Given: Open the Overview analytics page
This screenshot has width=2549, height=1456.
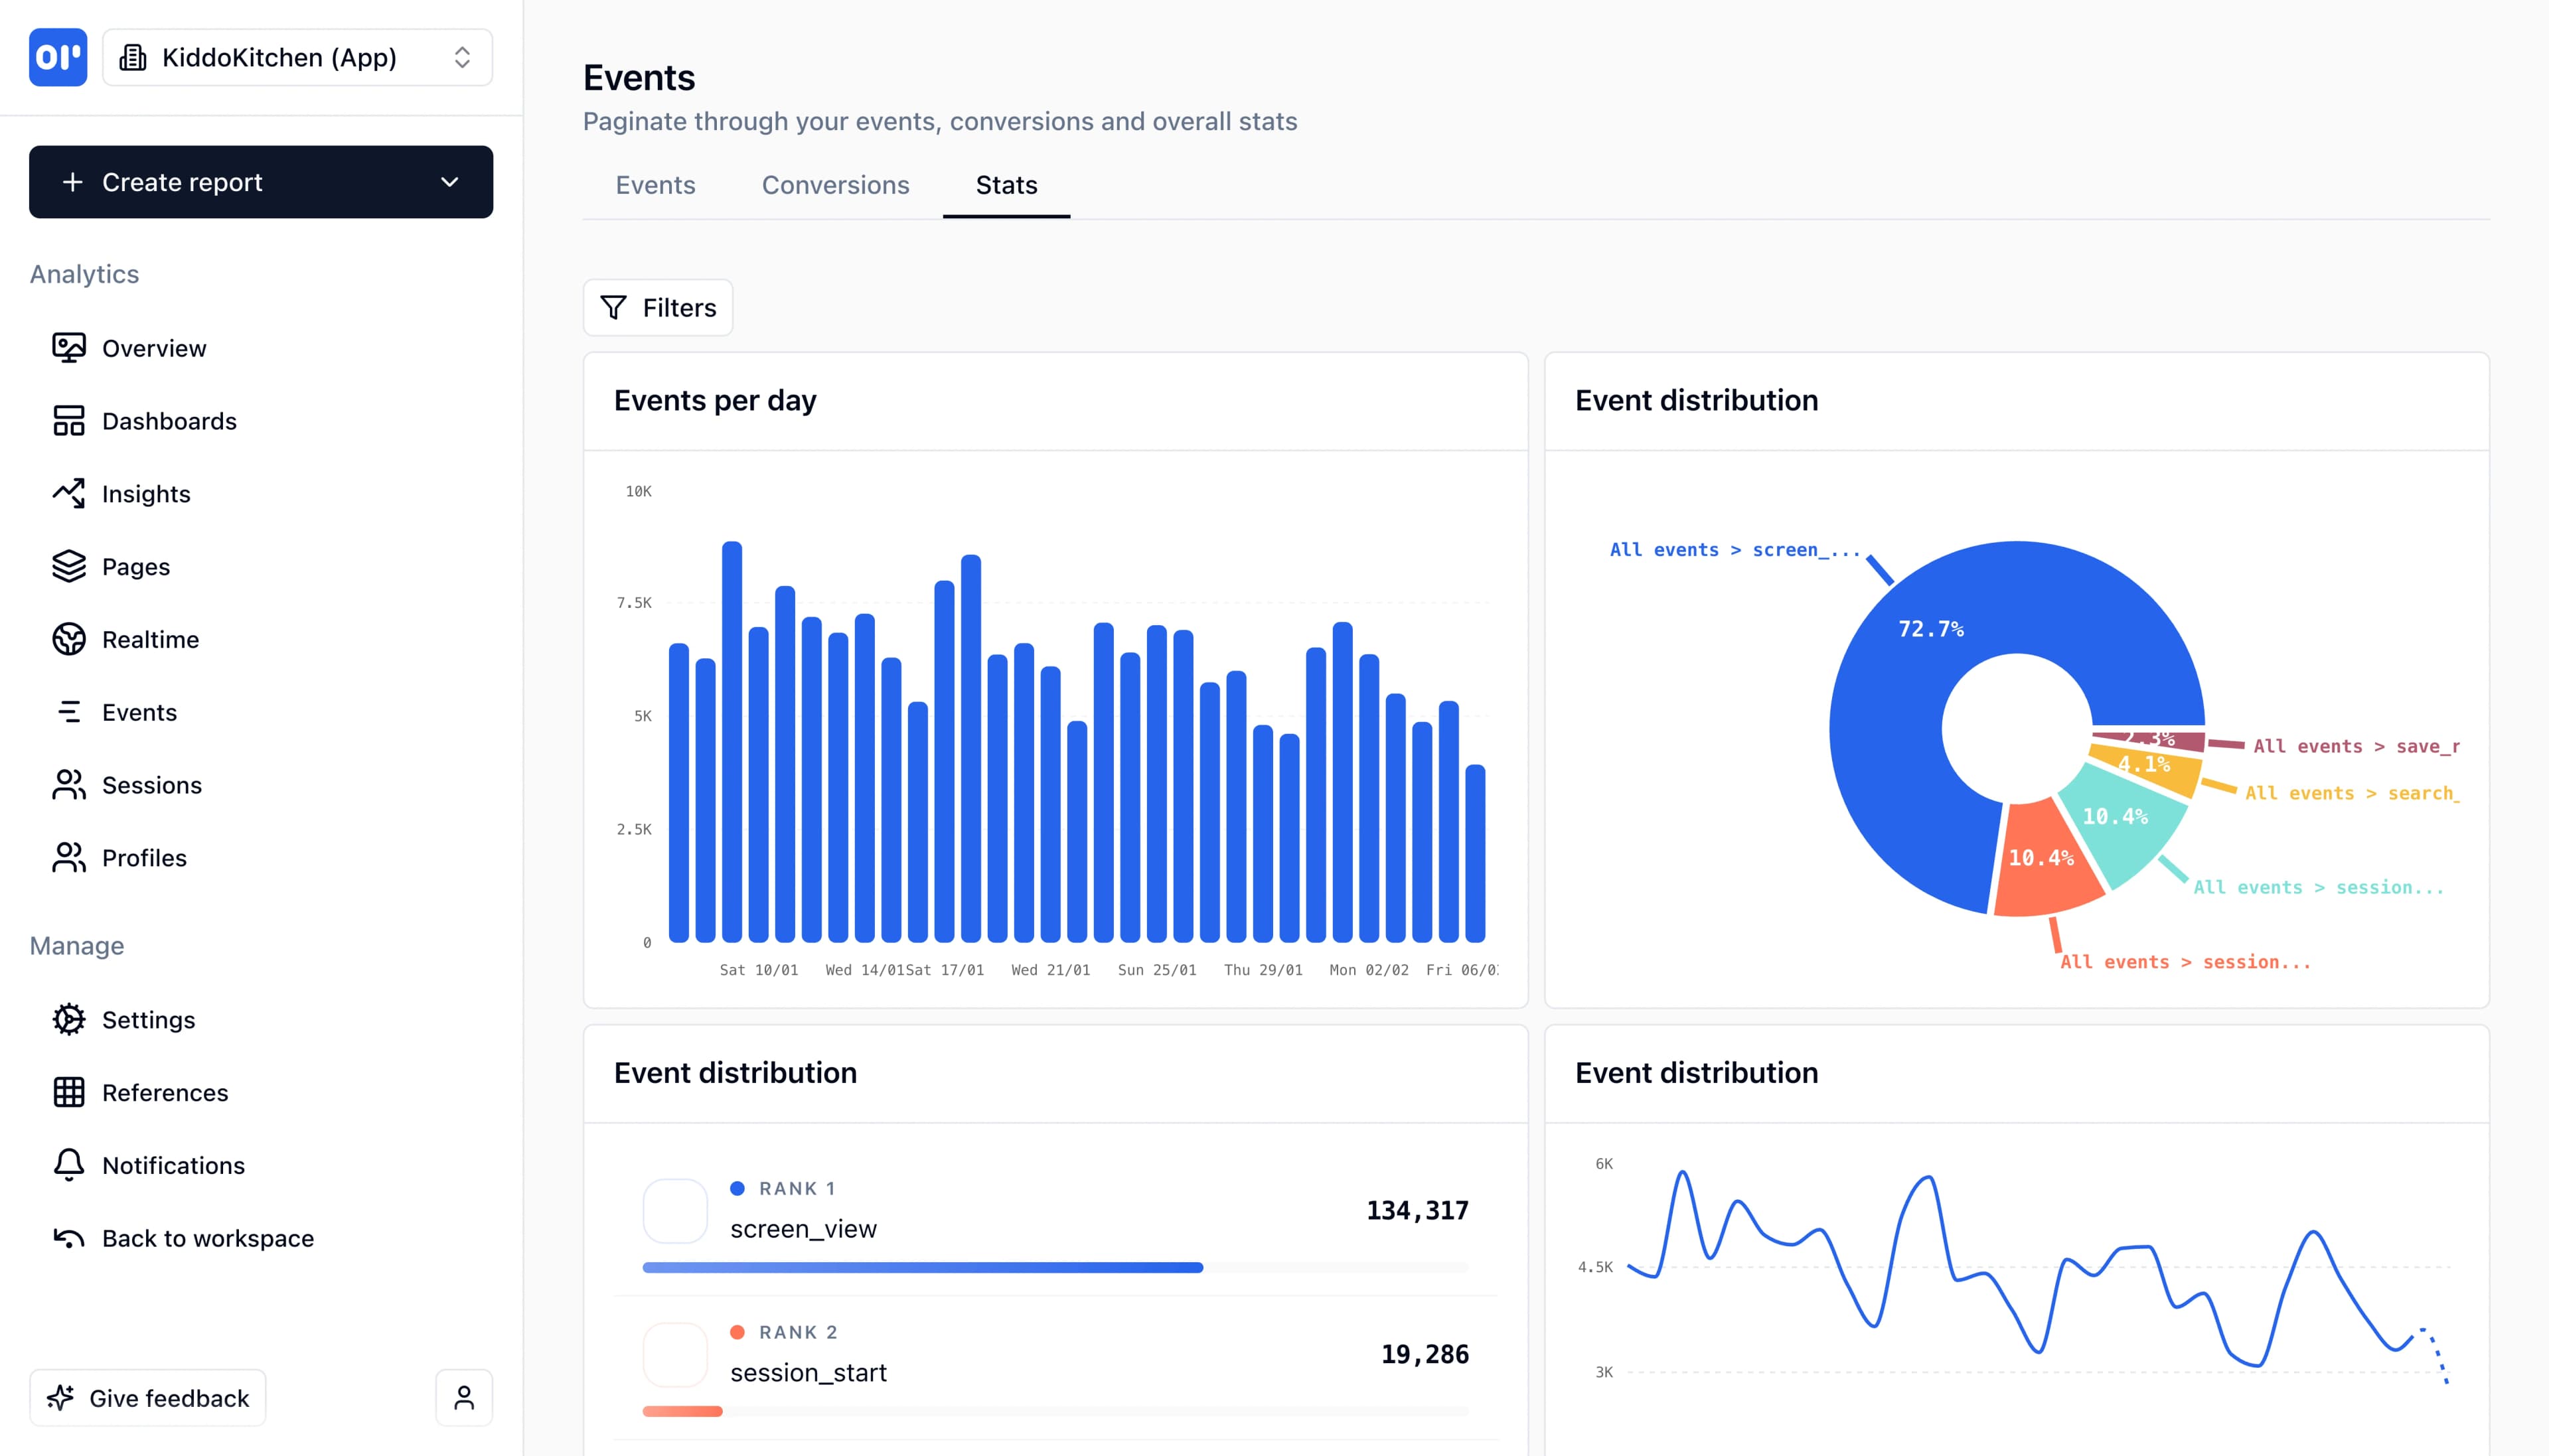Looking at the screenshot, I should (x=153, y=347).
